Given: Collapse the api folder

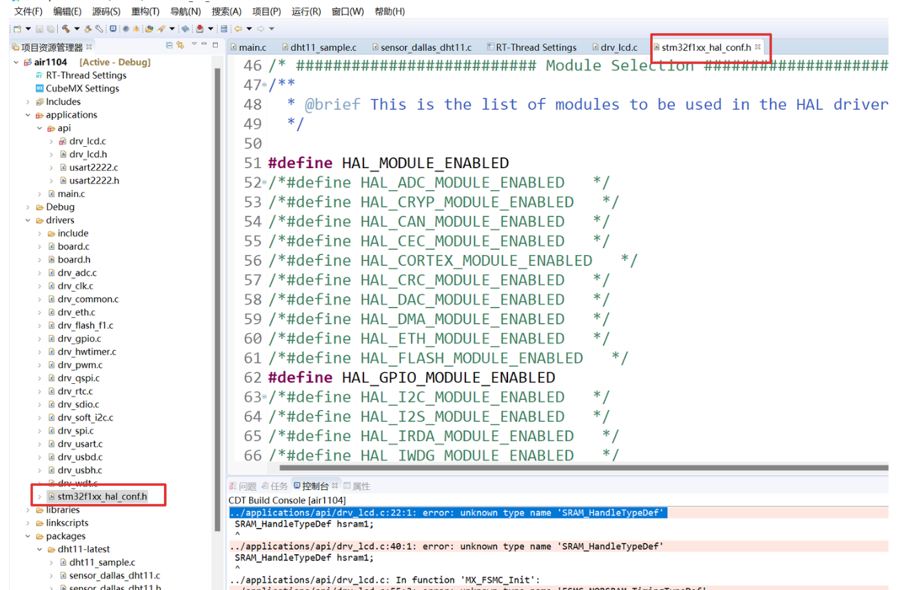Looking at the screenshot, I should click(40, 128).
